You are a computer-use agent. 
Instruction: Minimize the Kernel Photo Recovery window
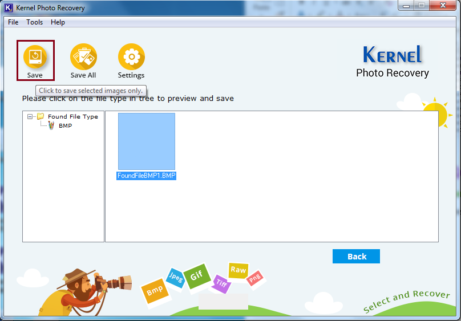click(406, 6)
